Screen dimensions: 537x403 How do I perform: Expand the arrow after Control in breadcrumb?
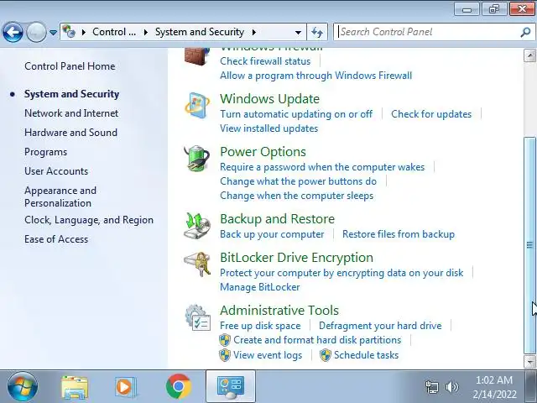click(x=146, y=32)
